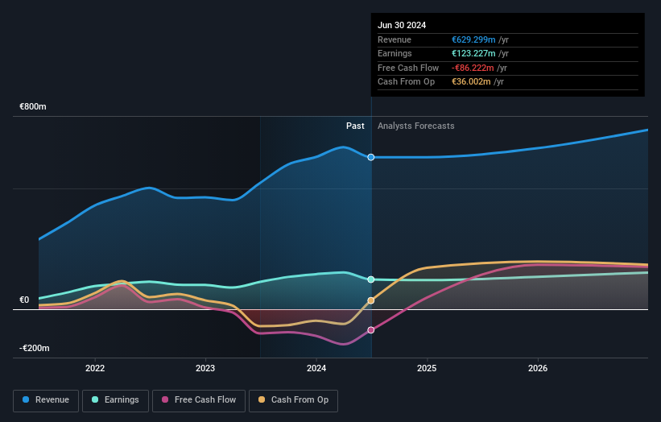Click the 2025 x-axis label
661x422 pixels.
click(427, 368)
